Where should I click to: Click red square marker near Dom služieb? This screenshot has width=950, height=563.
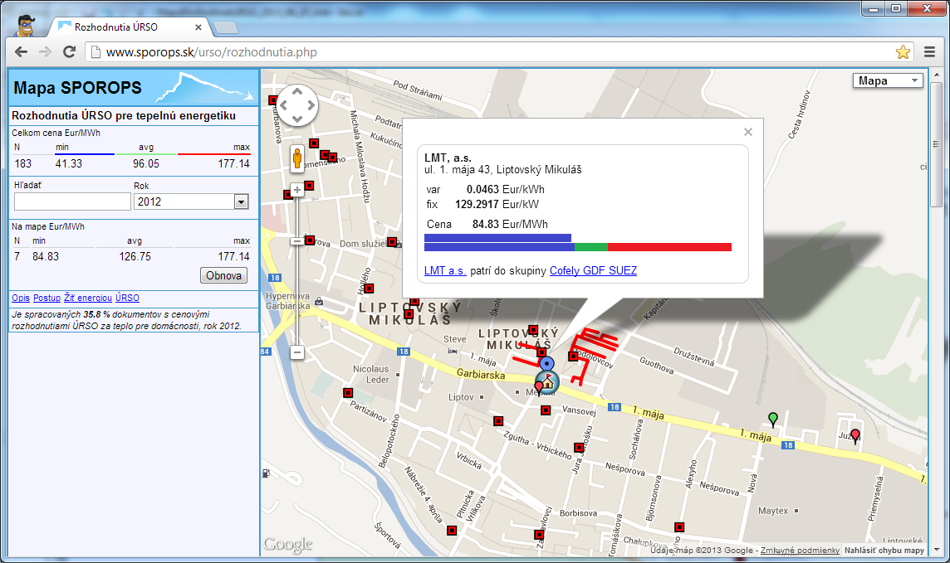[392, 242]
